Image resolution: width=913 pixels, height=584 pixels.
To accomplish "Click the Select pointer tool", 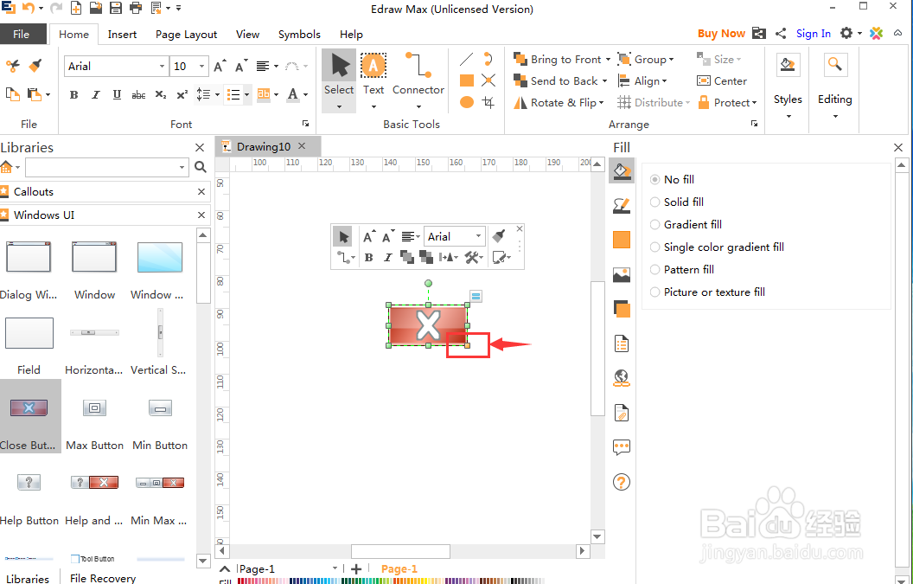I will coord(339,74).
